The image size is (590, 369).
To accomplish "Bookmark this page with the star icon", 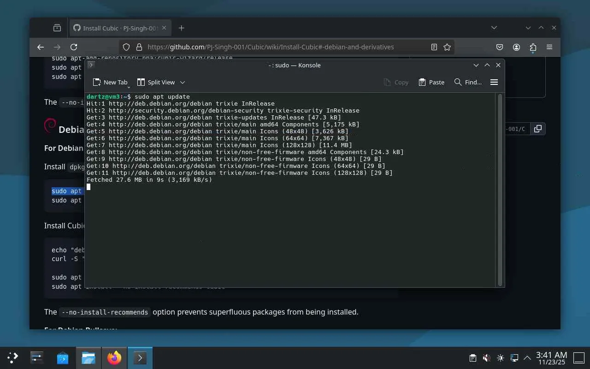I will 447,47.
